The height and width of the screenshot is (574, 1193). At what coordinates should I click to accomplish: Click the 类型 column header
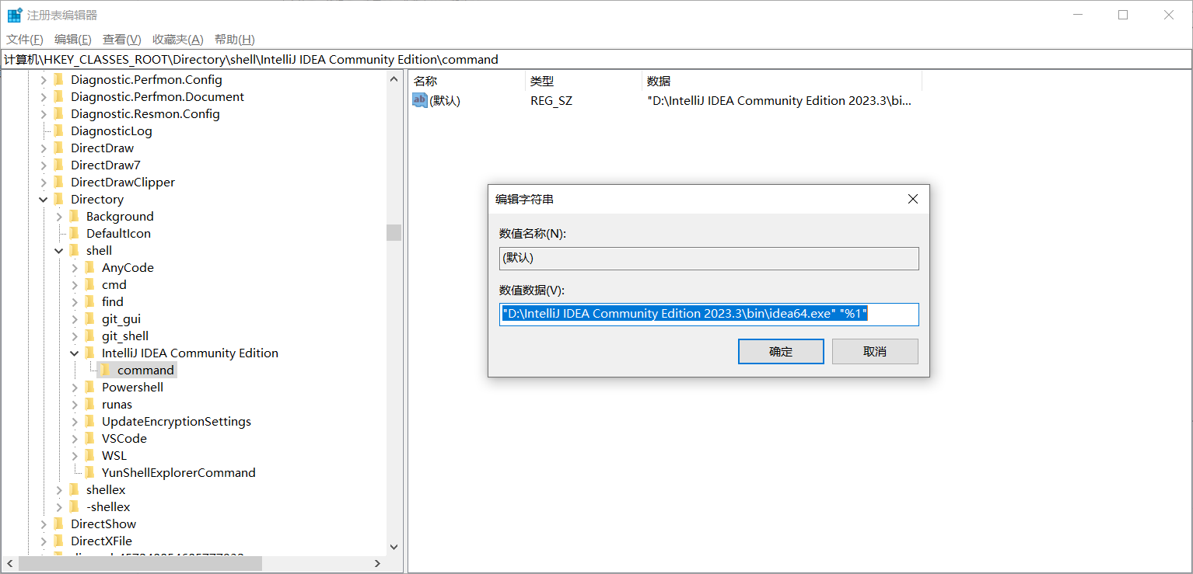pos(583,81)
